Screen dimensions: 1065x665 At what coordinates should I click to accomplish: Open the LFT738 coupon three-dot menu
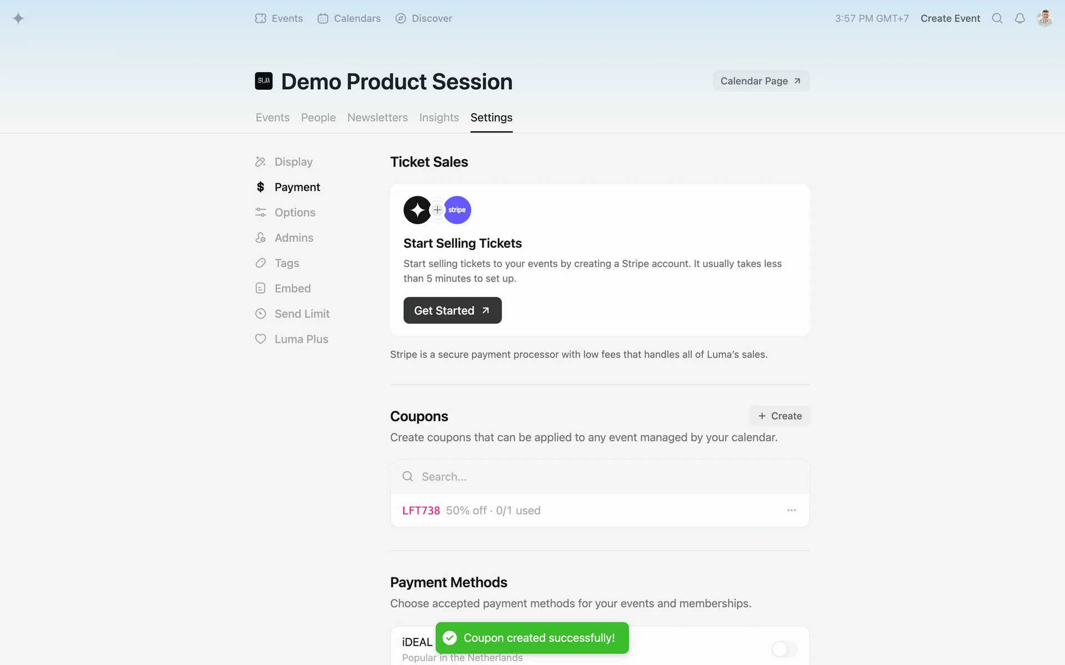[x=792, y=510]
